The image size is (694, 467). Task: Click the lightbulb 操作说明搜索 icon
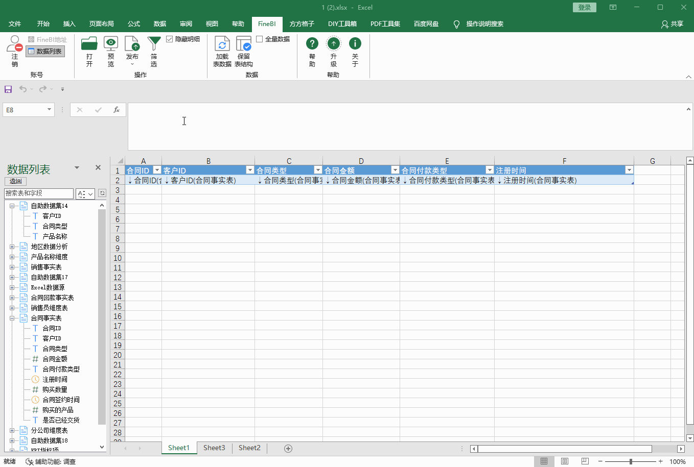click(x=456, y=24)
